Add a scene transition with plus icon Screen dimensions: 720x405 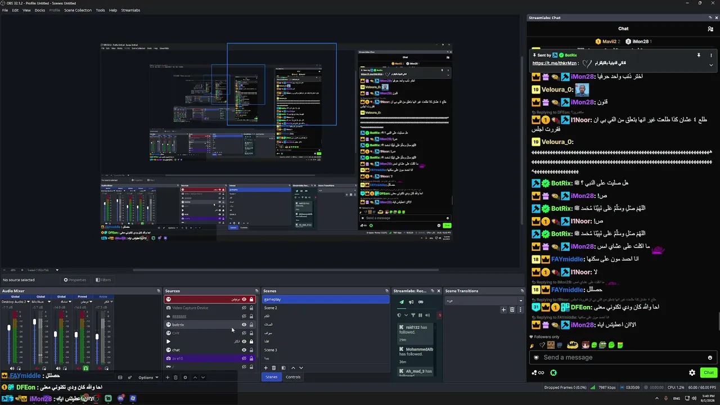pos(503,309)
